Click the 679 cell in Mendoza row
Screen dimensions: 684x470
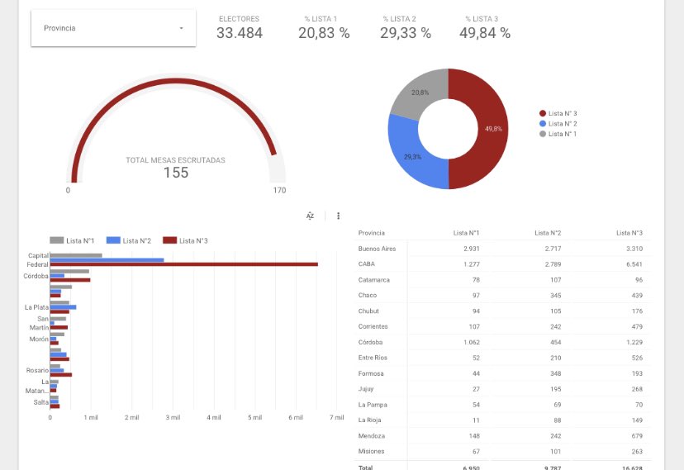[637, 435]
